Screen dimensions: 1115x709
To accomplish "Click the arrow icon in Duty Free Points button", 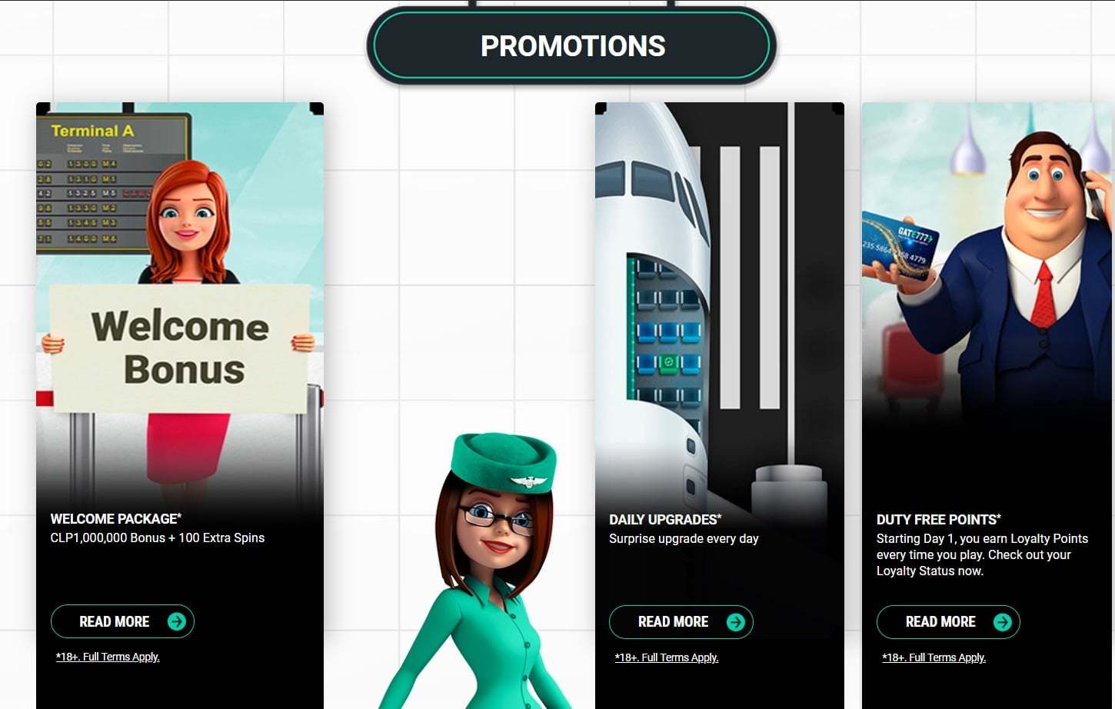I will point(1003,622).
